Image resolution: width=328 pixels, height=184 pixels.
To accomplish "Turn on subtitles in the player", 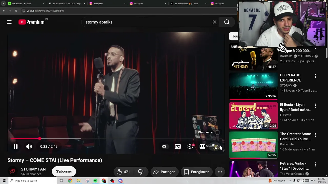I will [x=178, y=146].
